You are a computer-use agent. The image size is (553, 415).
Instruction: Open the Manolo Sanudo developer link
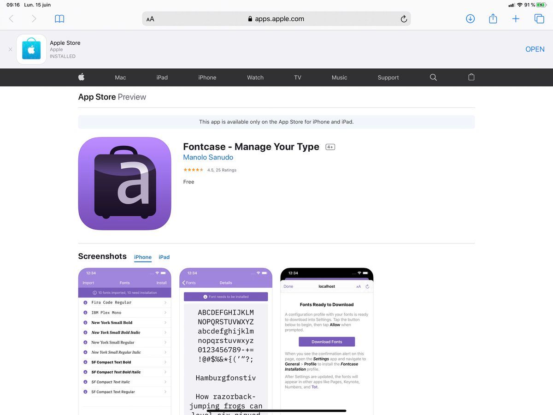(x=208, y=157)
